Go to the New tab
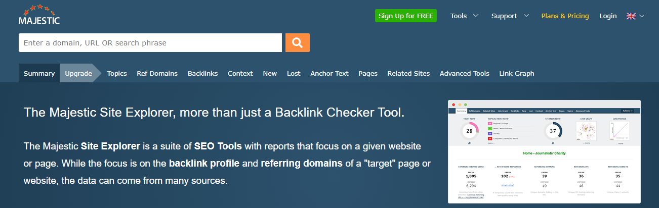The width and height of the screenshot is (659, 208). click(x=270, y=73)
